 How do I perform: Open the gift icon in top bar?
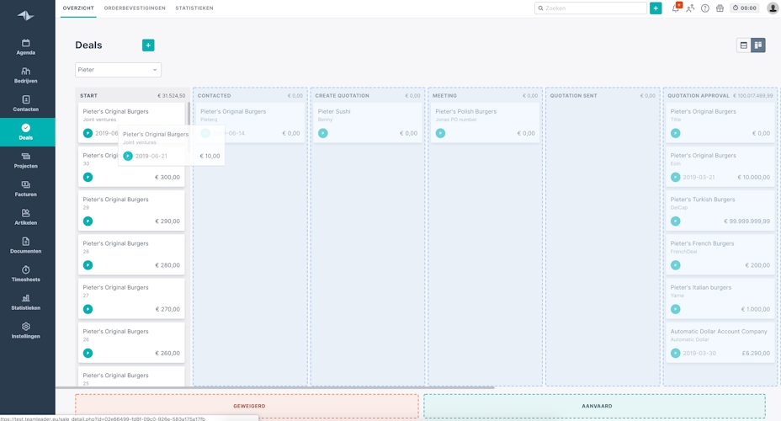720,8
